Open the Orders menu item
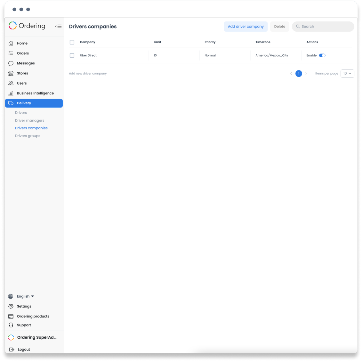Viewport: 362px width, 361px height. 34,53
